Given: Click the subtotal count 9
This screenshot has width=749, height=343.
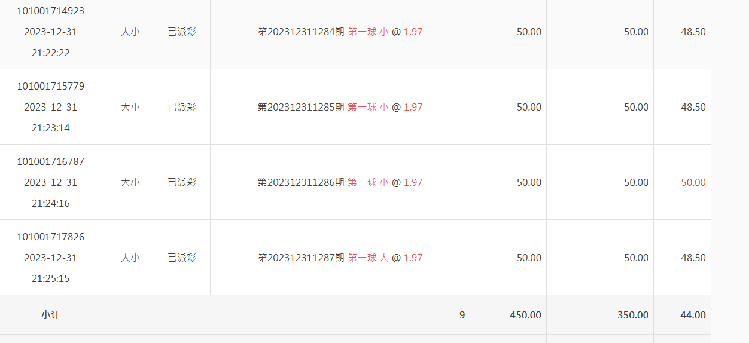Looking at the screenshot, I should pos(462,315).
